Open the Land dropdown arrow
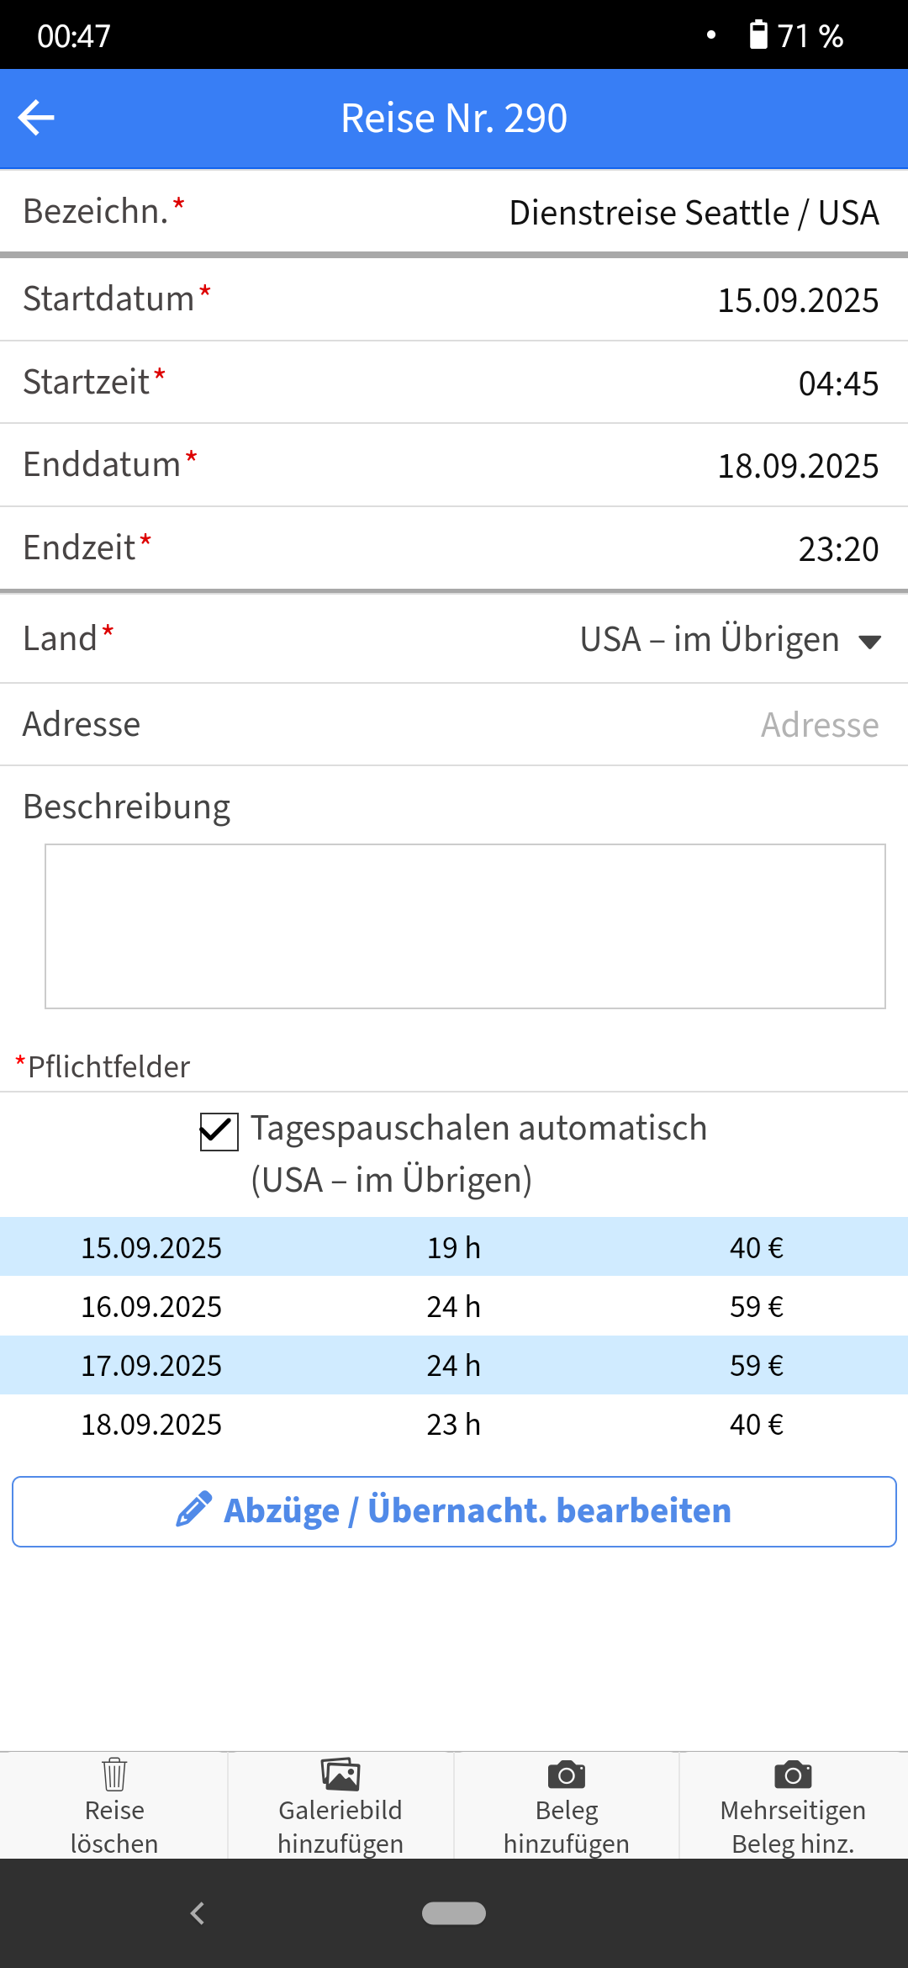This screenshot has height=1968, width=908. [869, 642]
